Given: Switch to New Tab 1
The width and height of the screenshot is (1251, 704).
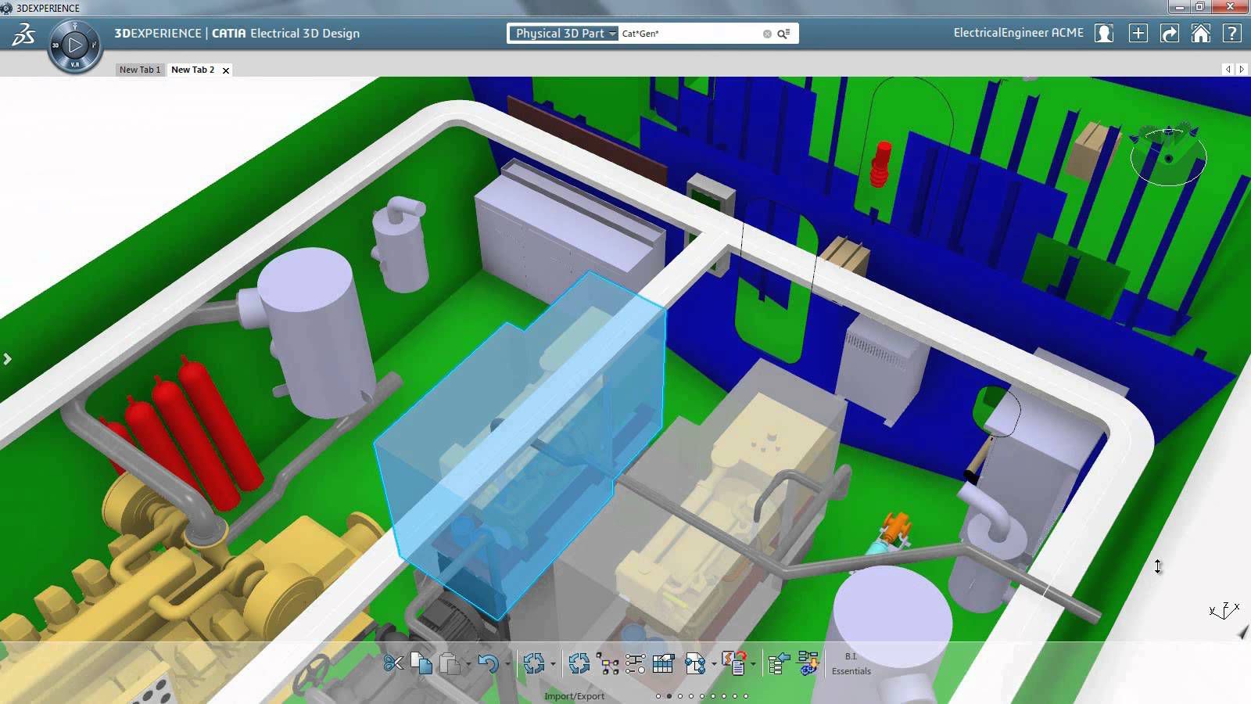Looking at the screenshot, I should click(140, 70).
